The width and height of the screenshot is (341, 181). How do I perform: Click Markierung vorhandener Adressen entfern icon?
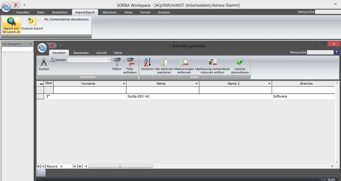pyautogui.click(x=212, y=62)
